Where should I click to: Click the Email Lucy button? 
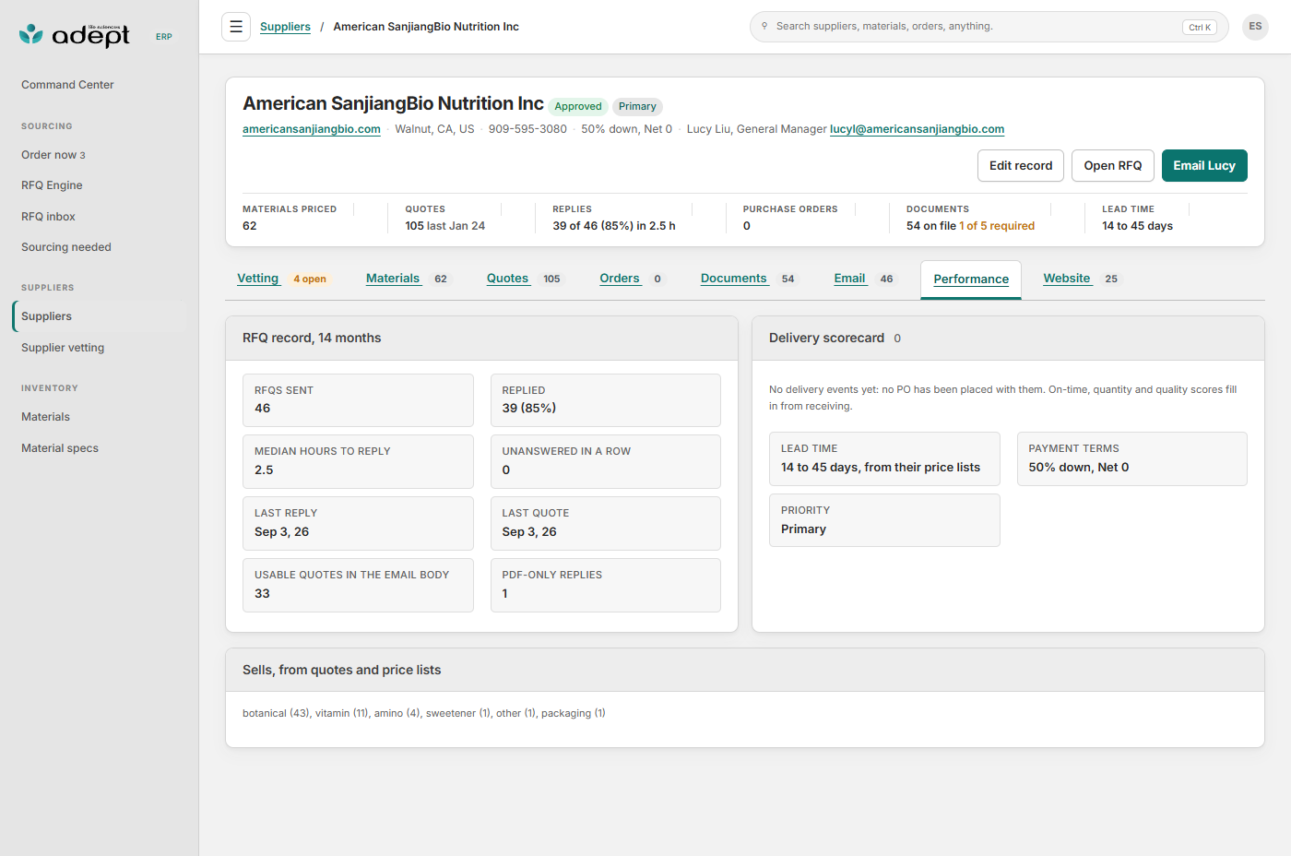[x=1204, y=166]
